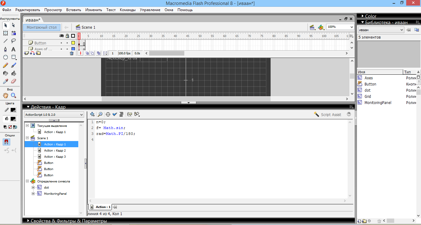This screenshot has height=225, width=421.
Task: Choose the Rectangle tool
Action: [x=14, y=57]
